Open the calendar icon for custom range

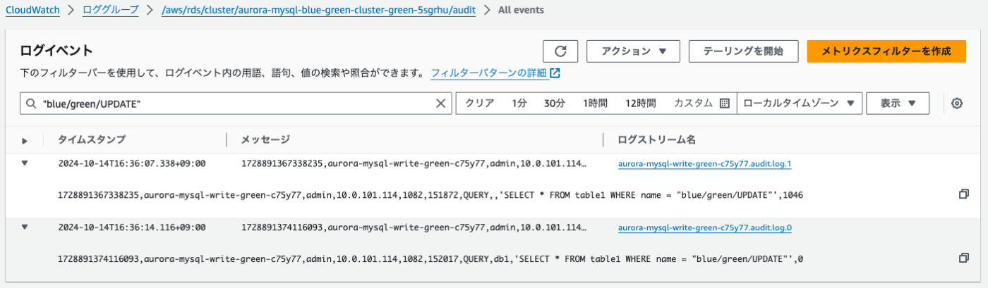tap(724, 103)
